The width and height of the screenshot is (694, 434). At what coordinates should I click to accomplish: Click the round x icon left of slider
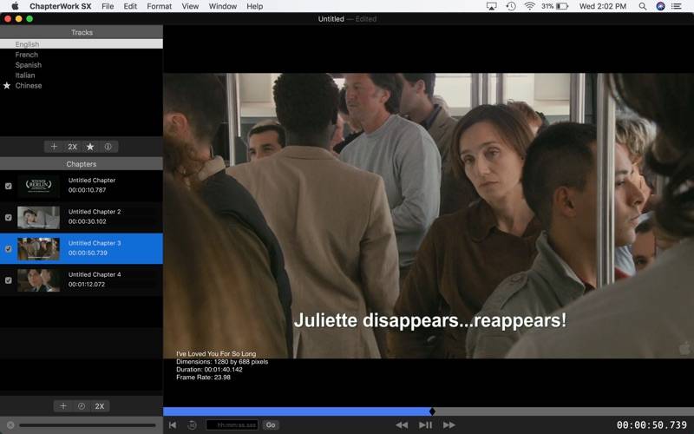10,425
